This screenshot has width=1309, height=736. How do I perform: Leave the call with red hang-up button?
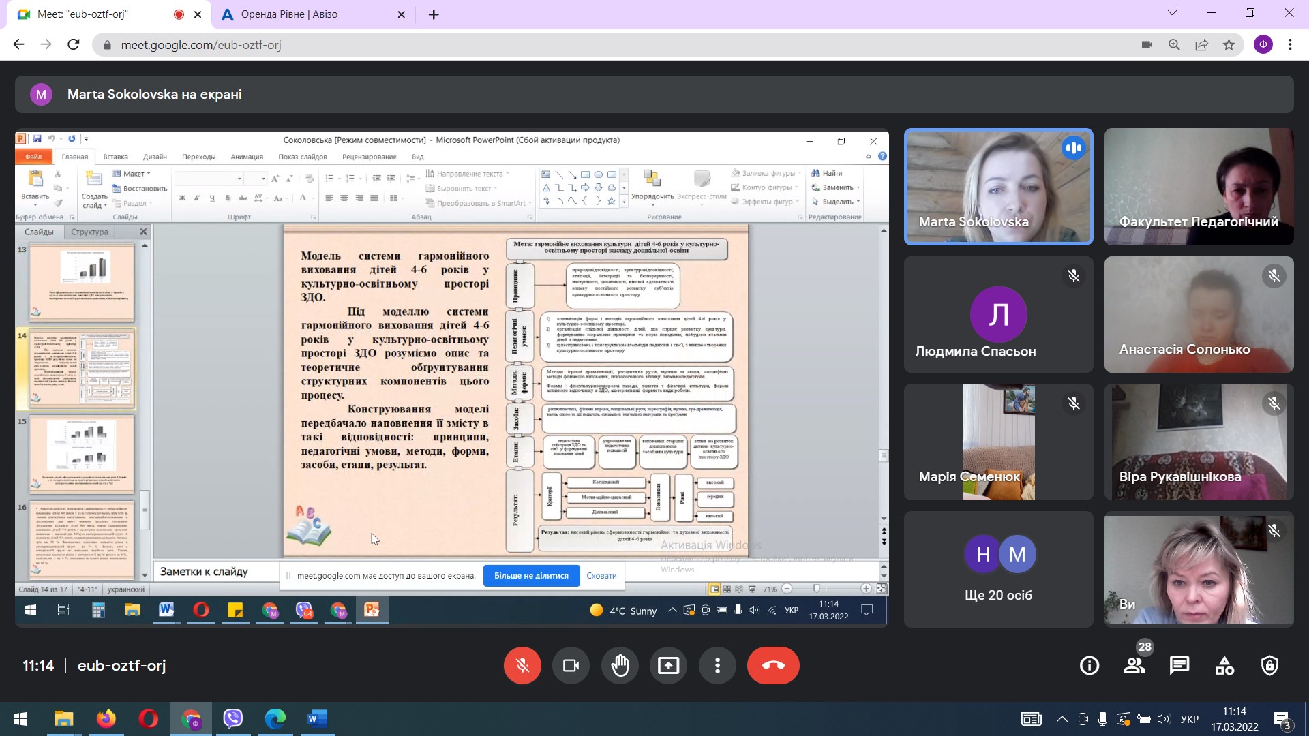pos(773,665)
